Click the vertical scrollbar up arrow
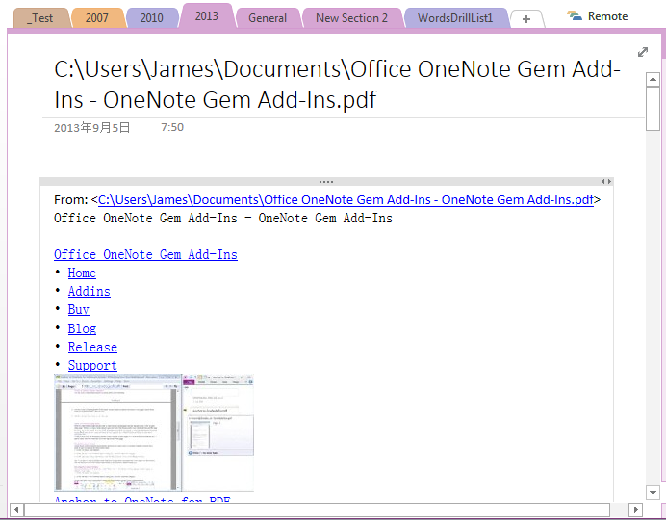This screenshot has height=520, width=666. click(653, 79)
